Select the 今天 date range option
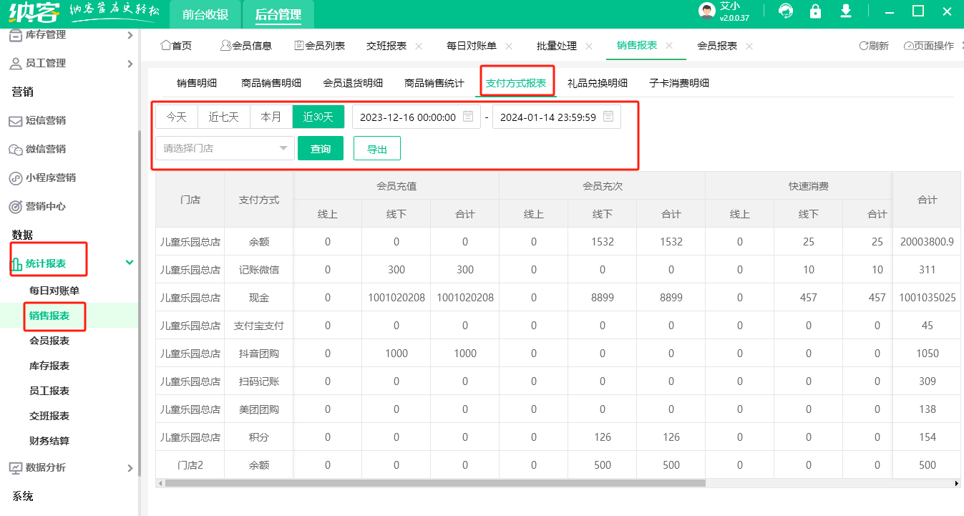 click(x=176, y=117)
